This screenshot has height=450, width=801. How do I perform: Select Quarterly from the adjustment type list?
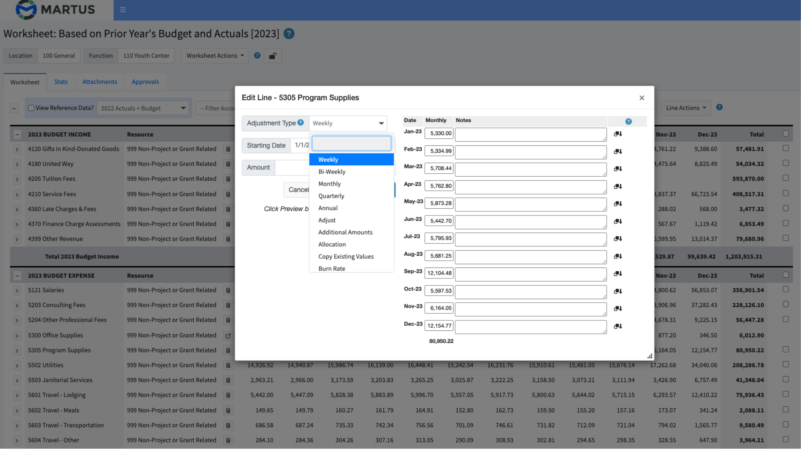click(x=331, y=196)
